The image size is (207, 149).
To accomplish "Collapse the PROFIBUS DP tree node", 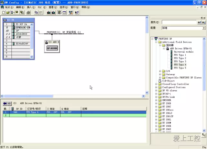I will [x=152, y=39].
